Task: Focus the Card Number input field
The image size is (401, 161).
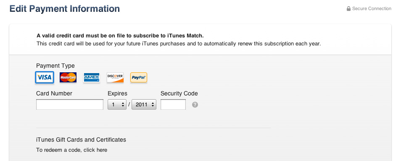Action: point(70,105)
